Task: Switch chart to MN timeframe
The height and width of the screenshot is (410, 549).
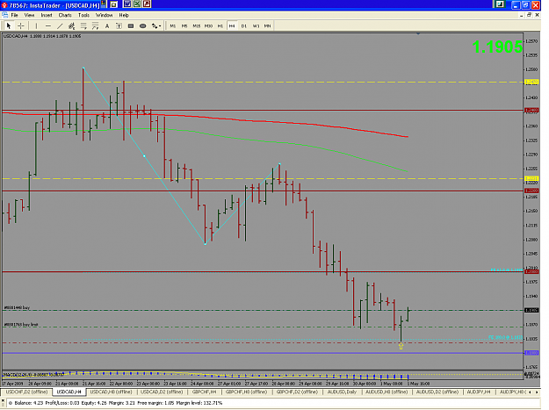Action: click(x=268, y=25)
